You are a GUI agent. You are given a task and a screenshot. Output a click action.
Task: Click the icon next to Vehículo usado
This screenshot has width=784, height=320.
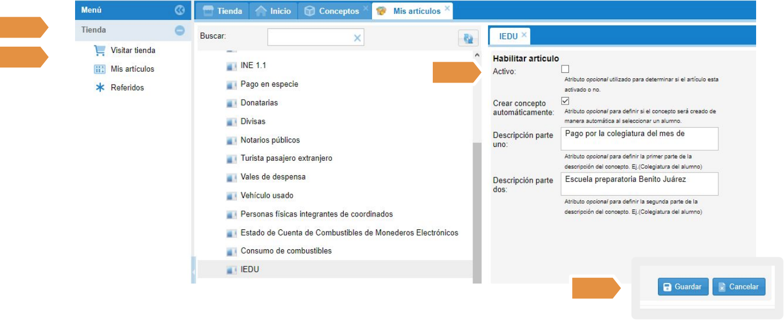[x=231, y=196]
